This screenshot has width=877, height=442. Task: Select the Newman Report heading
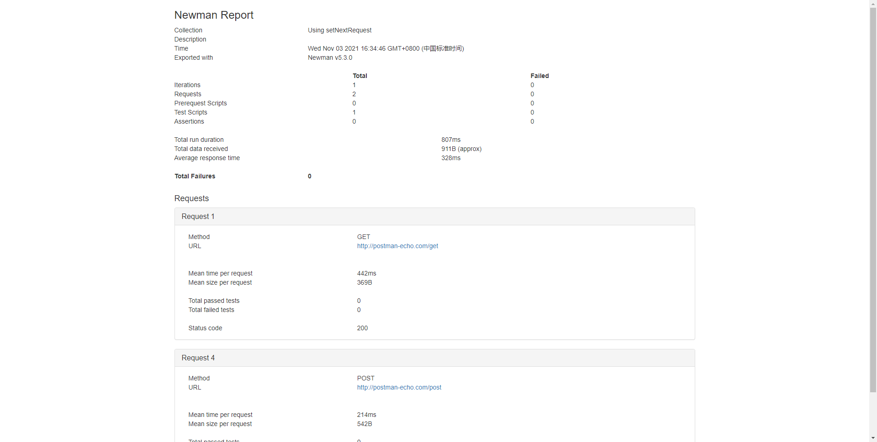pyautogui.click(x=214, y=15)
